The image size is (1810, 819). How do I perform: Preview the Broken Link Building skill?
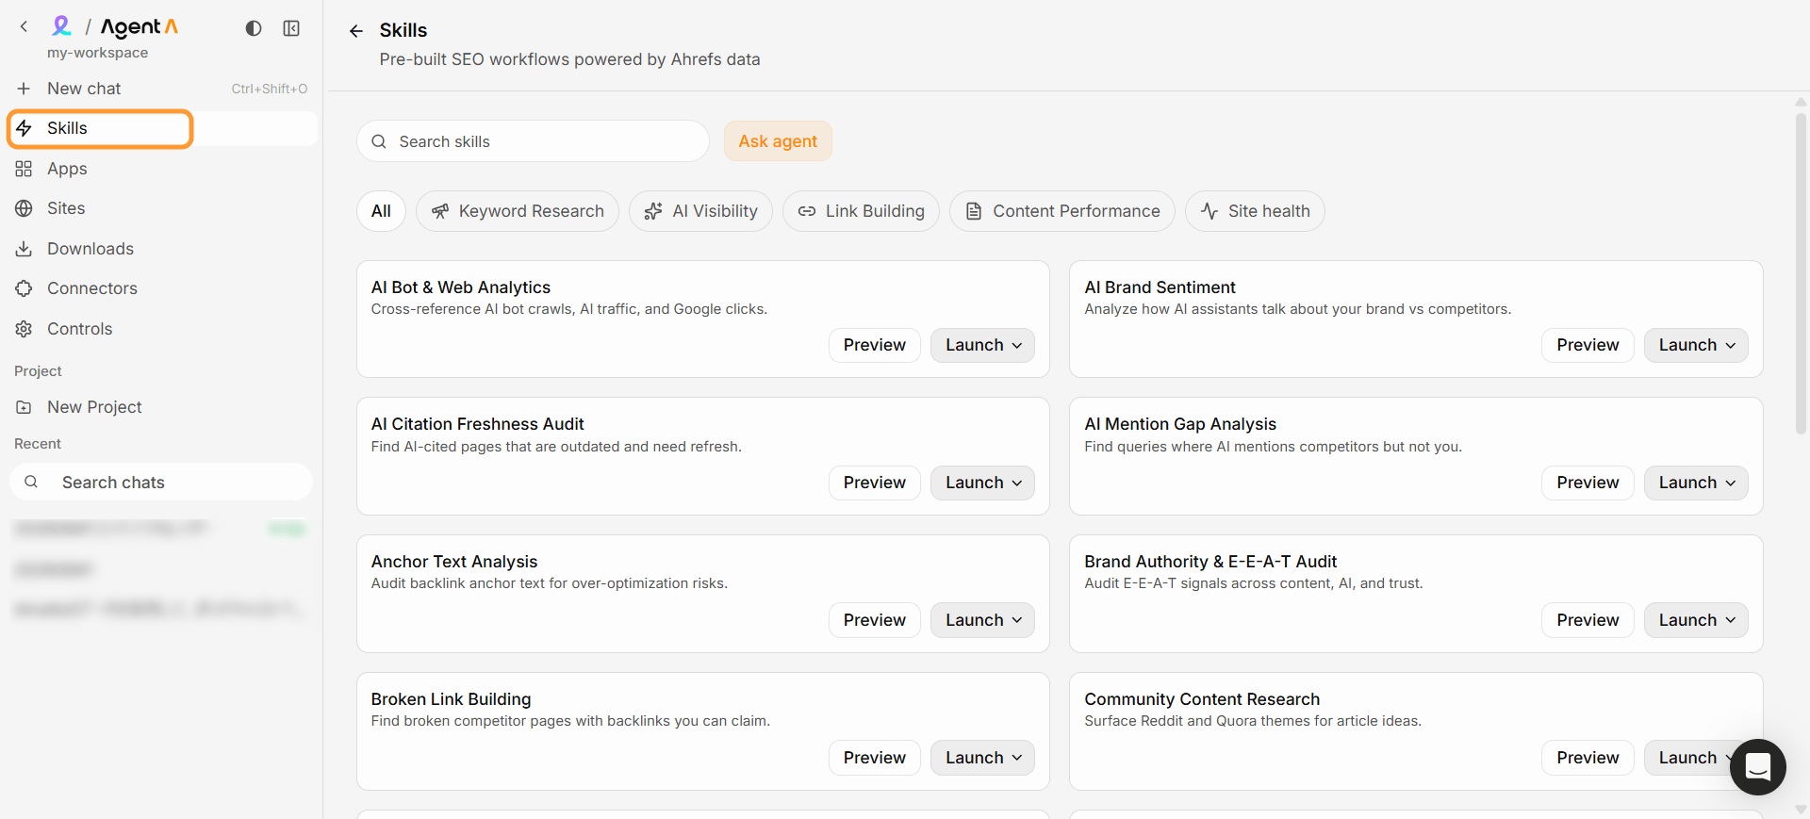[x=875, y=758]
